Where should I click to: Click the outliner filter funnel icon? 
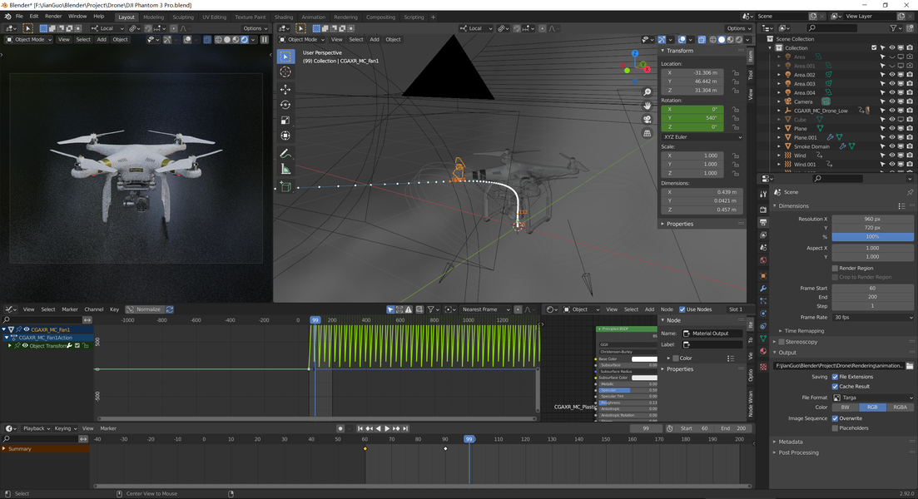pyautogui.click(x=893, y=28)
